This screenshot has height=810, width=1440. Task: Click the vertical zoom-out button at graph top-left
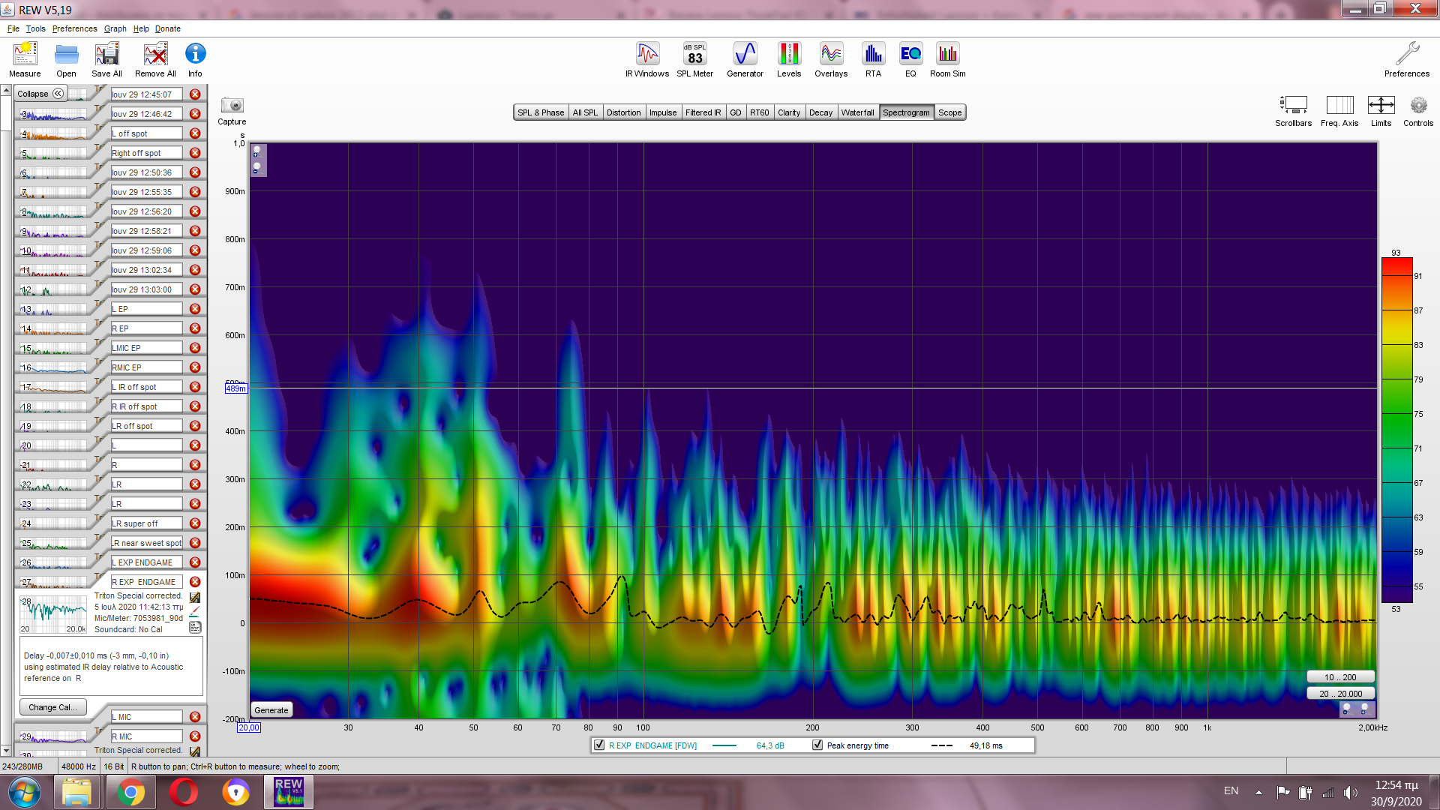256,169
